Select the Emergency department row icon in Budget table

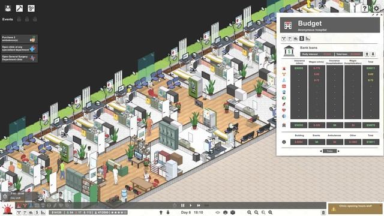coord(284,68)
